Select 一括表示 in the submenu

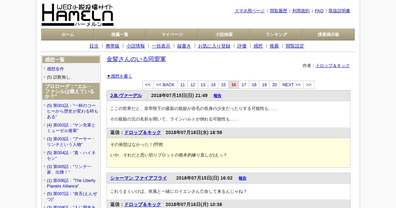(161, 46)
